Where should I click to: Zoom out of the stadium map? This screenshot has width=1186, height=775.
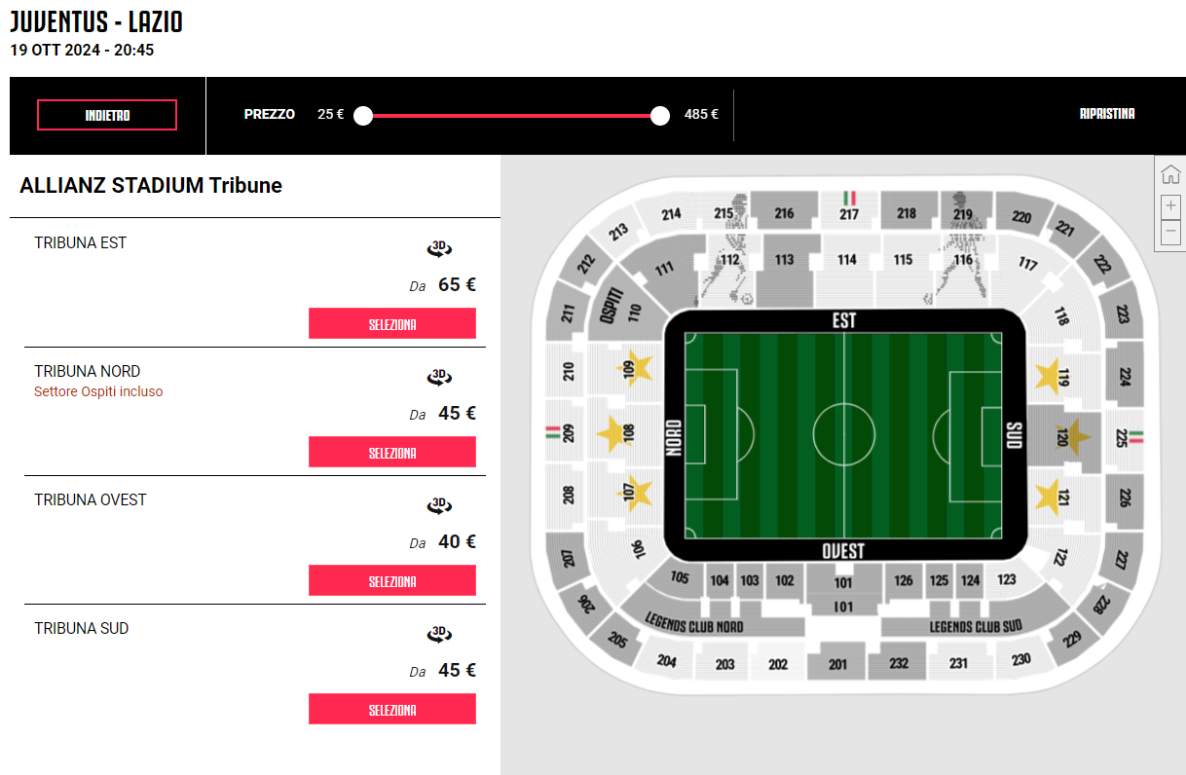(1170, 232)
